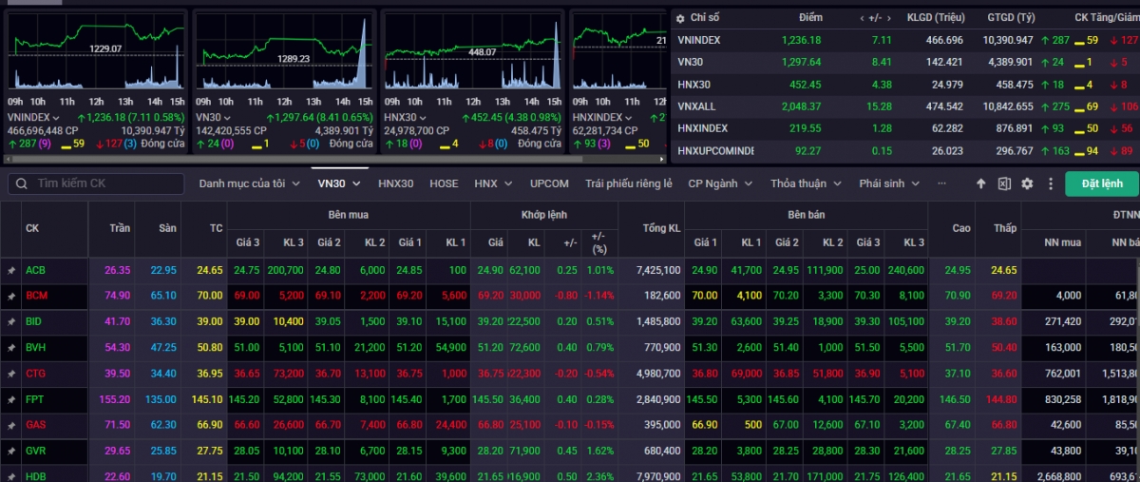This screenshot has width=1140, height=482.
Task: Click ACB total volume 7,425,100
Action: 658,271
